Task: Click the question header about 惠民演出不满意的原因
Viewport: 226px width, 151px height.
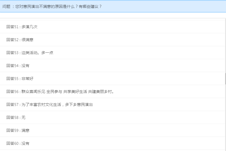Action: tap(113, 6)
